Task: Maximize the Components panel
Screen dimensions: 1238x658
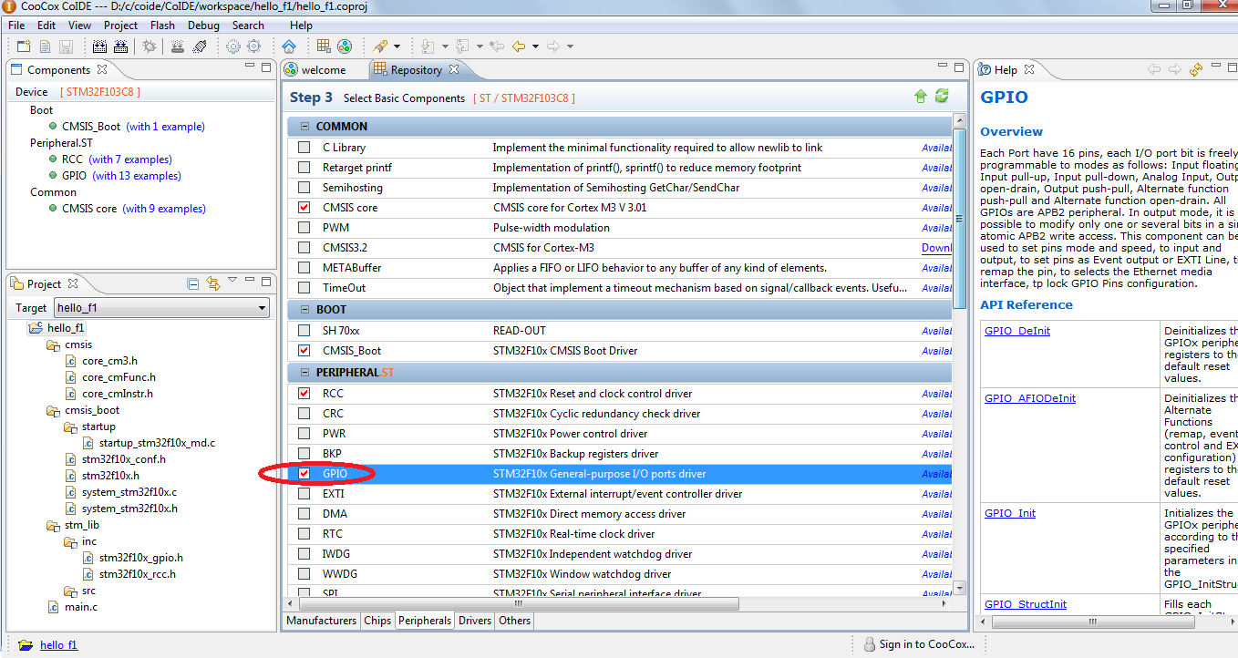Action: 266,67
